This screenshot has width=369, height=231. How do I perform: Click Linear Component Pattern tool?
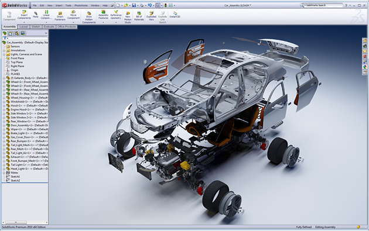(x=46, y=15)
